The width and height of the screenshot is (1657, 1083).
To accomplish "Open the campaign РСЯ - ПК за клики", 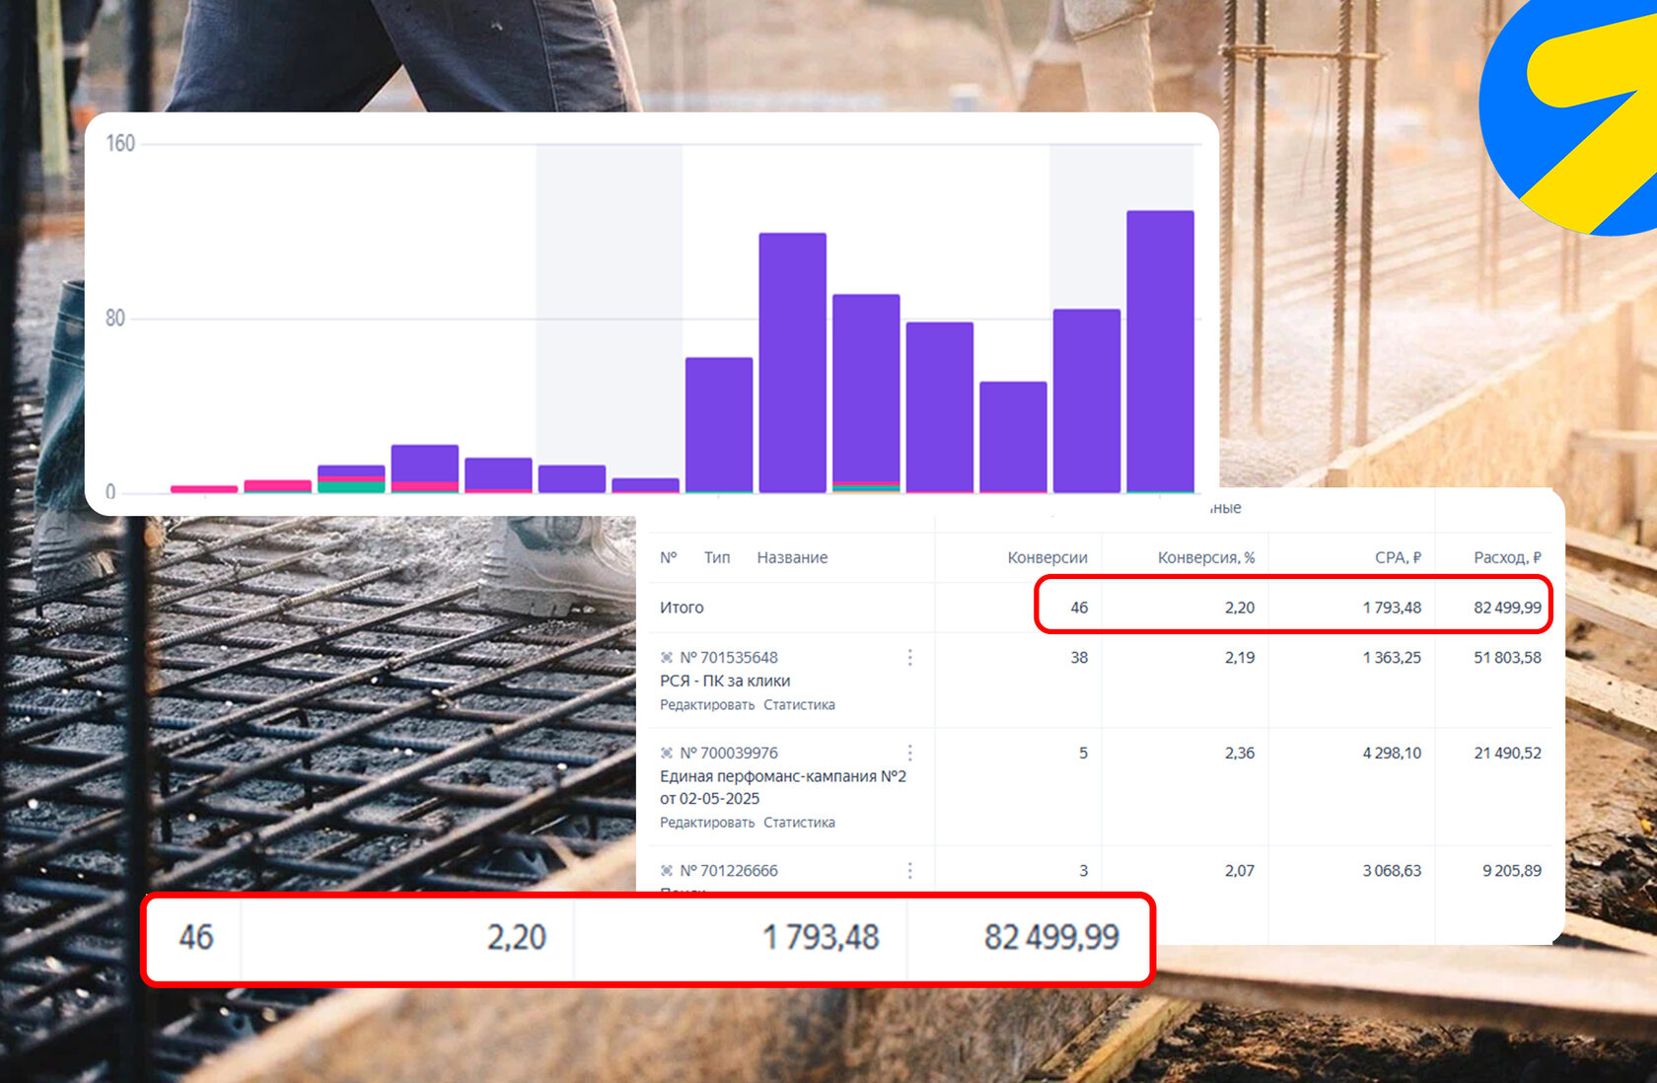I will (725, 681).
